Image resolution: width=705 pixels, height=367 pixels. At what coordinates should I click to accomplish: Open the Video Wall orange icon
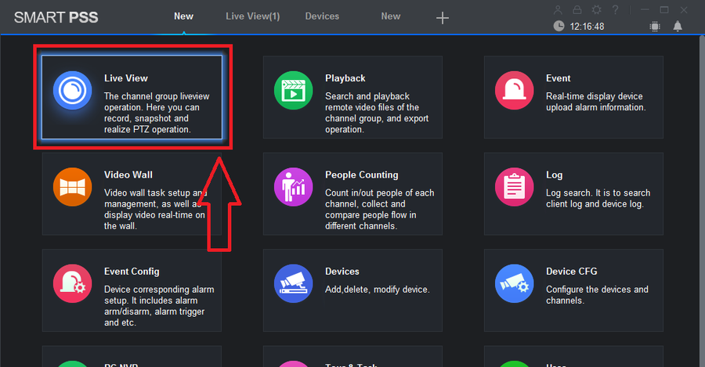coord(72,187)
